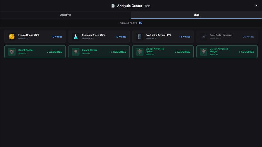Click the (6/14) progress counter
This screenshot has height=147, width=262.
tap(148, 6)
